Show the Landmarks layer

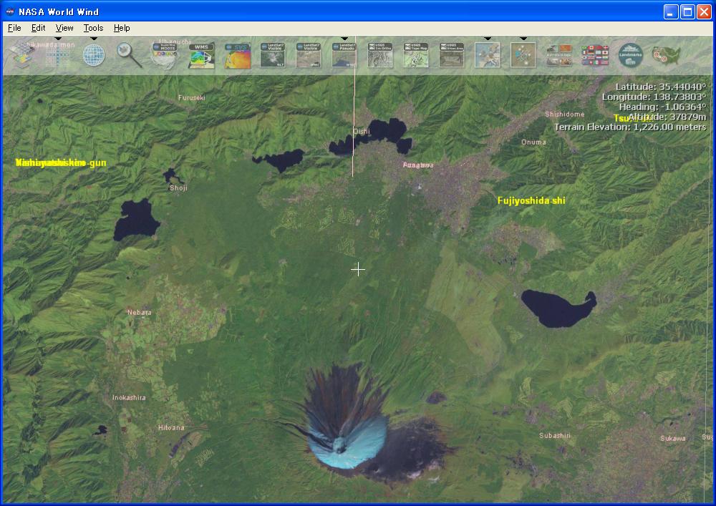click(x=631, y=55)
